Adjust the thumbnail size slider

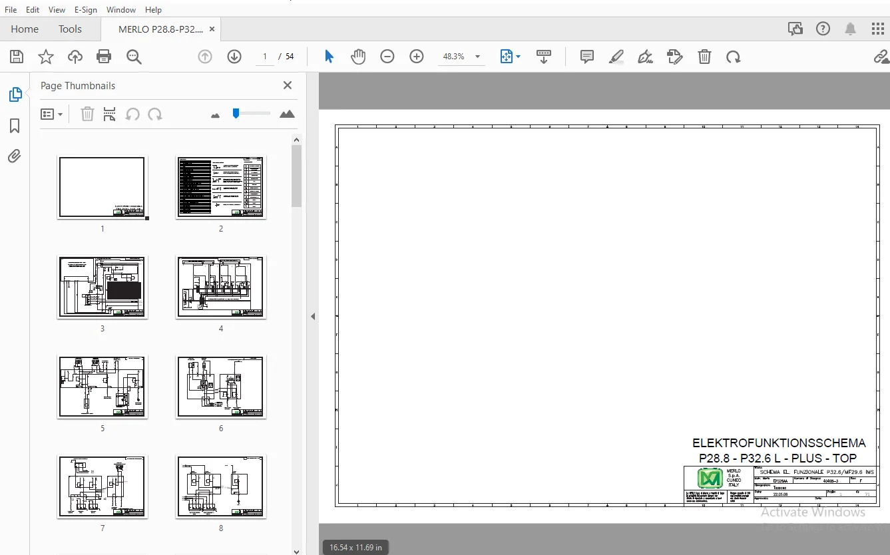click(236, 114)
